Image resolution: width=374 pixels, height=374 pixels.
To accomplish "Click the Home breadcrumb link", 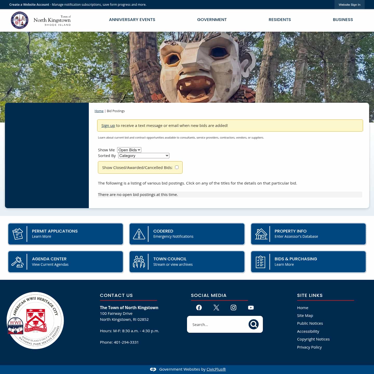I will coord(99,111).
